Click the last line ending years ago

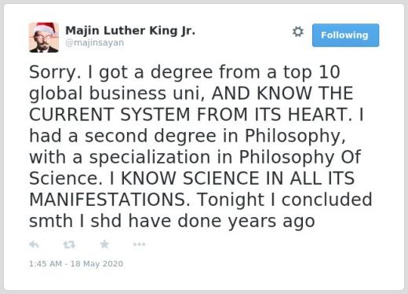point(172,222)
